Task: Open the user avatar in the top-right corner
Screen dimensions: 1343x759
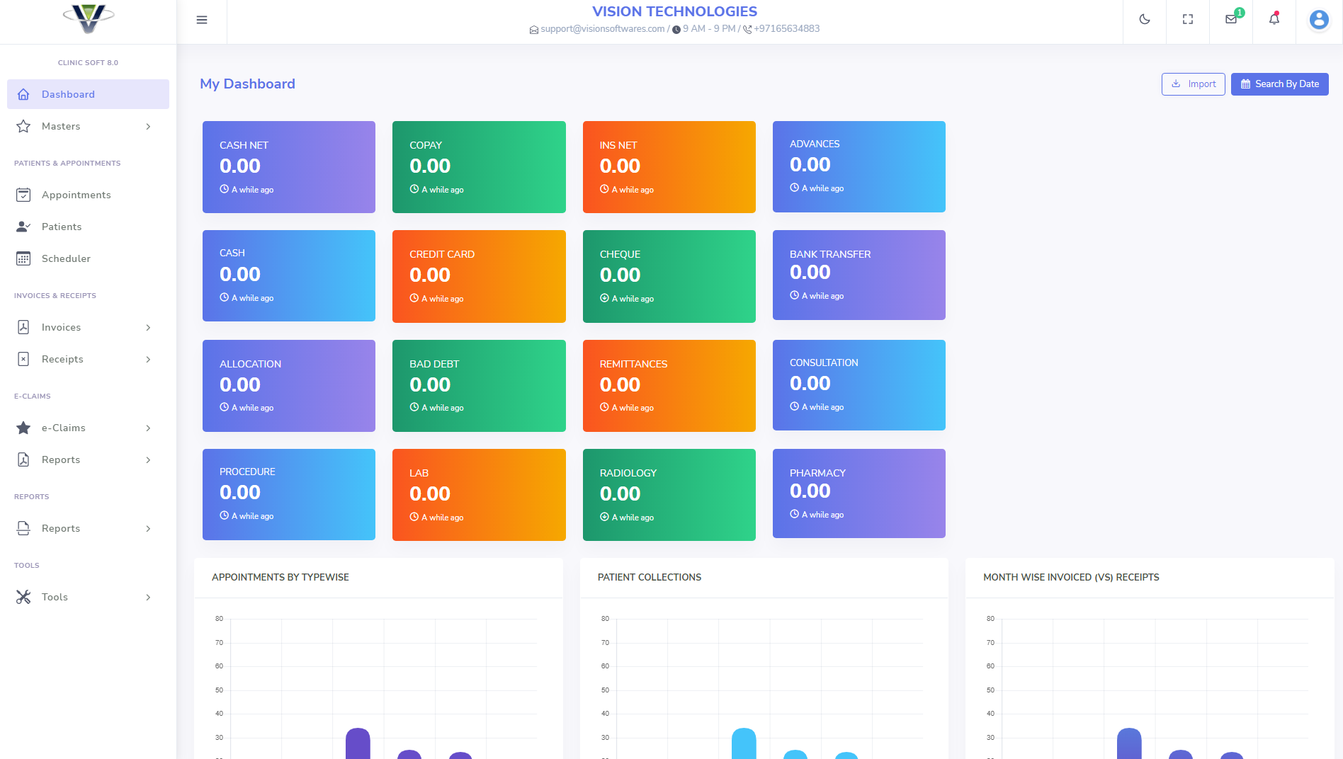Action: click(1318, 20)
